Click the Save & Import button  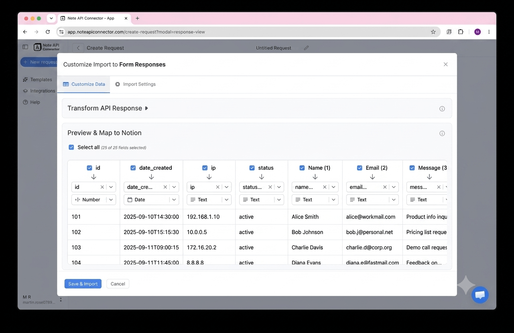[x=83, y=284]
